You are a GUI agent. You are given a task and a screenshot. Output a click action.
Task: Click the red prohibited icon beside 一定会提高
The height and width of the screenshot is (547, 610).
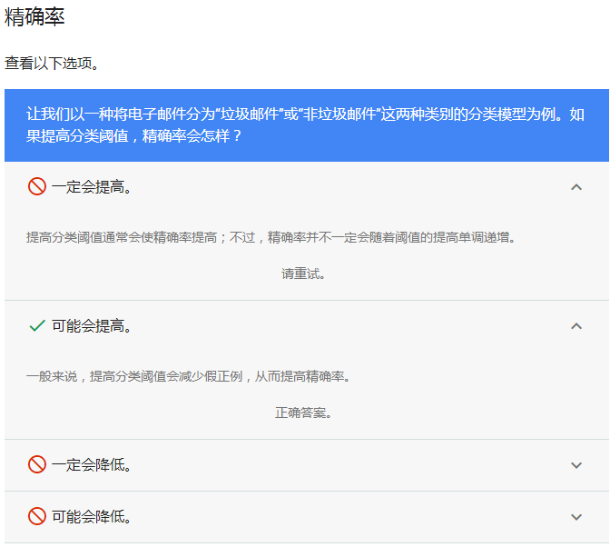tap(37, 186)
